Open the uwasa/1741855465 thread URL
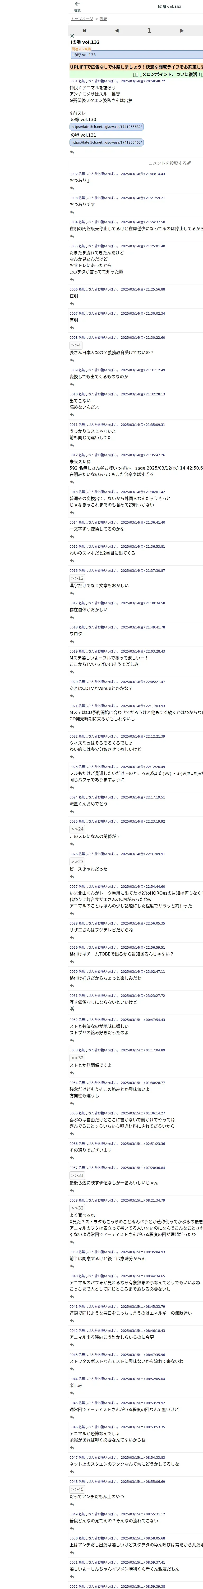The image size is (203, 1589). click(107, 142)
